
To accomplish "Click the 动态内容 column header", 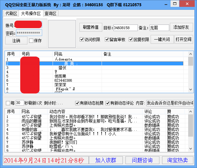I will pyautogui.click(x=95, y=111).
